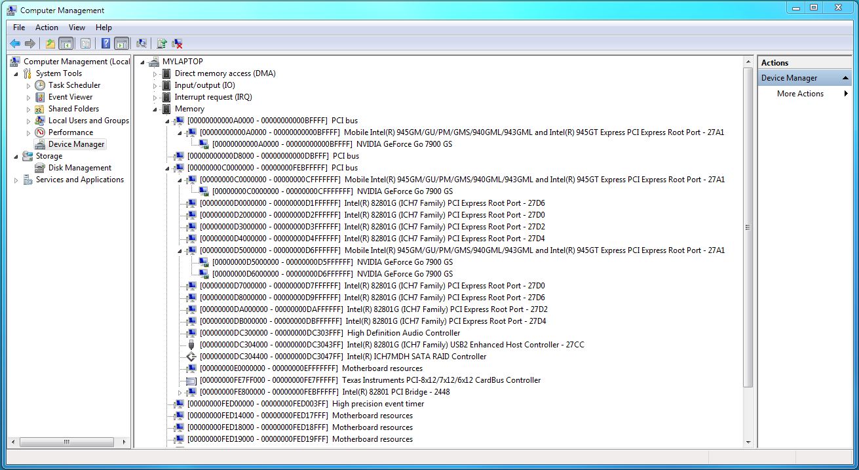Click device list scroll up arrow
The height and width of the screenshot is (470, 859).
(x=748, y=62)
